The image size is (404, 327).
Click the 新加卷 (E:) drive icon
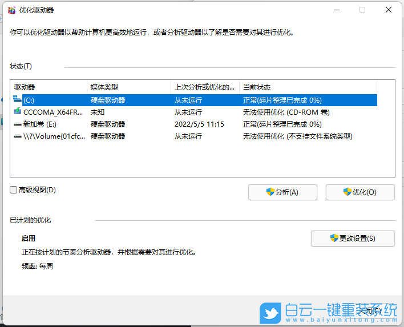coord(18,124)
